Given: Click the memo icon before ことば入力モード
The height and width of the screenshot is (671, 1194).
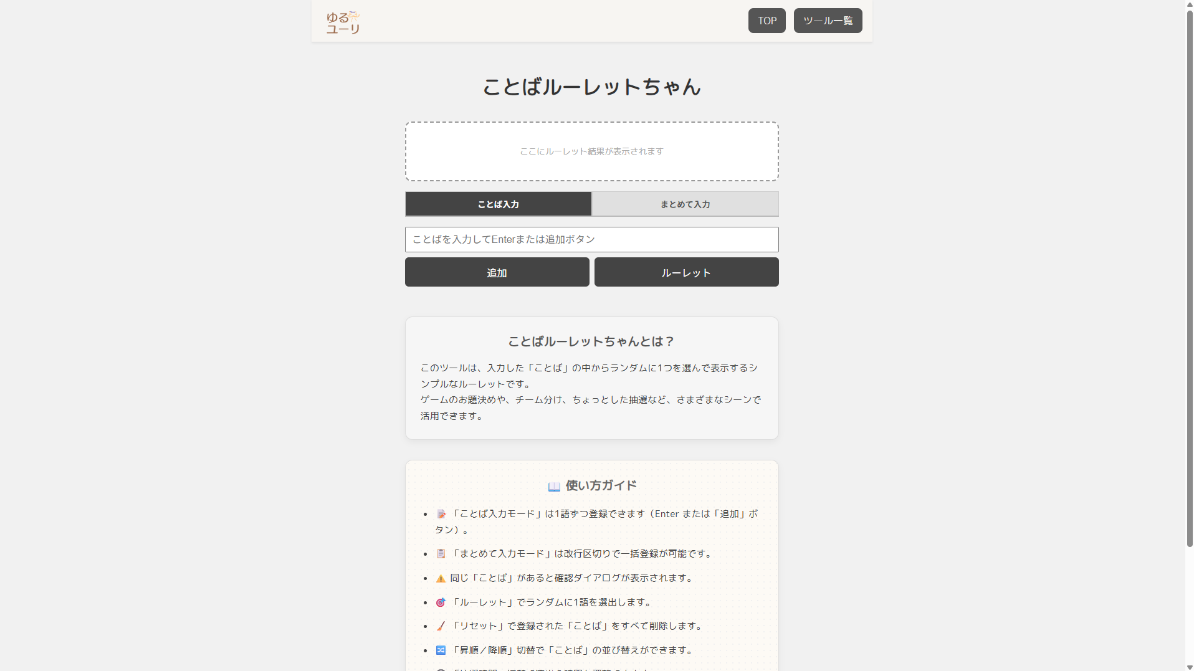Looking at the screenshot, I should pos(441,514).
